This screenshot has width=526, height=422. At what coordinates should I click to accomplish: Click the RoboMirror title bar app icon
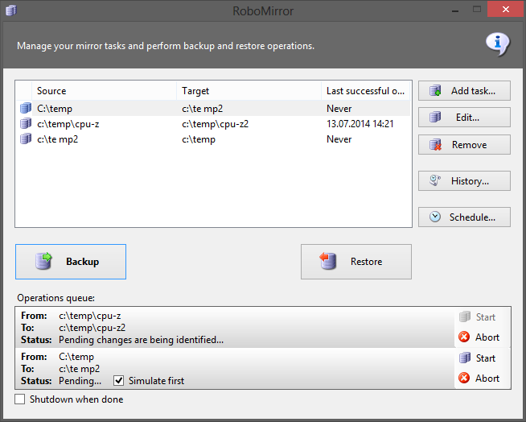[11, 10]
